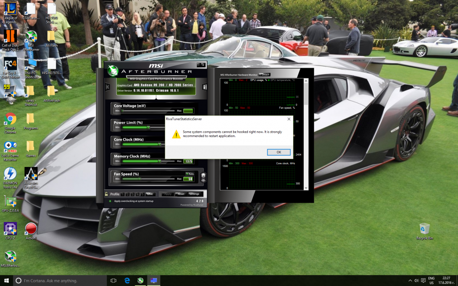Open Microsoft Edge from the taskbar
The width and height of the screenshot is (458, 286).
click(x=127, y=281)
